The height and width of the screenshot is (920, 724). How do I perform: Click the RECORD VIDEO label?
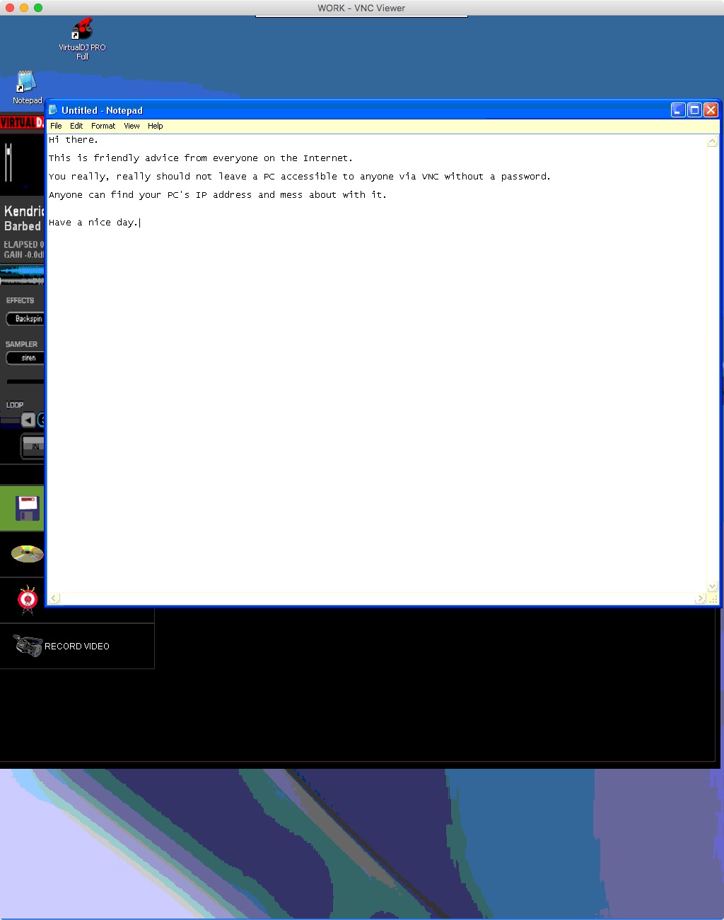(x=77, y=647)
